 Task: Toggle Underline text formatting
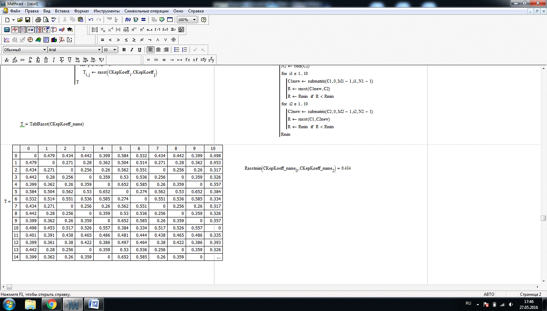point(140,50)
